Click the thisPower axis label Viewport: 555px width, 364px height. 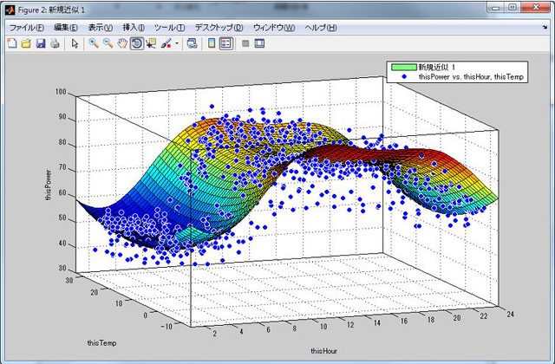click(49, 185)
